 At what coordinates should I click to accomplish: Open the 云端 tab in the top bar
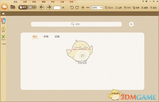[62, 2]
